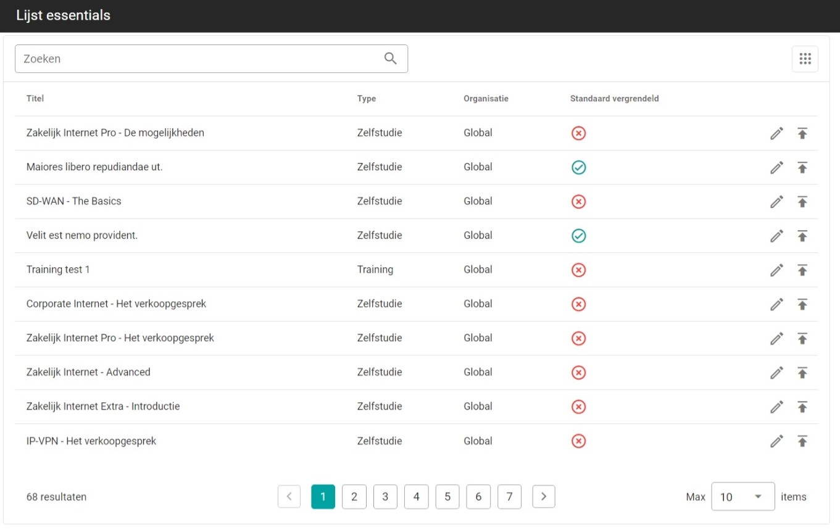Viewport: 840px width, 530px height.
Task: Click upload arrow for Zakelijk Internet - Advanced
Action: [802, 373]
